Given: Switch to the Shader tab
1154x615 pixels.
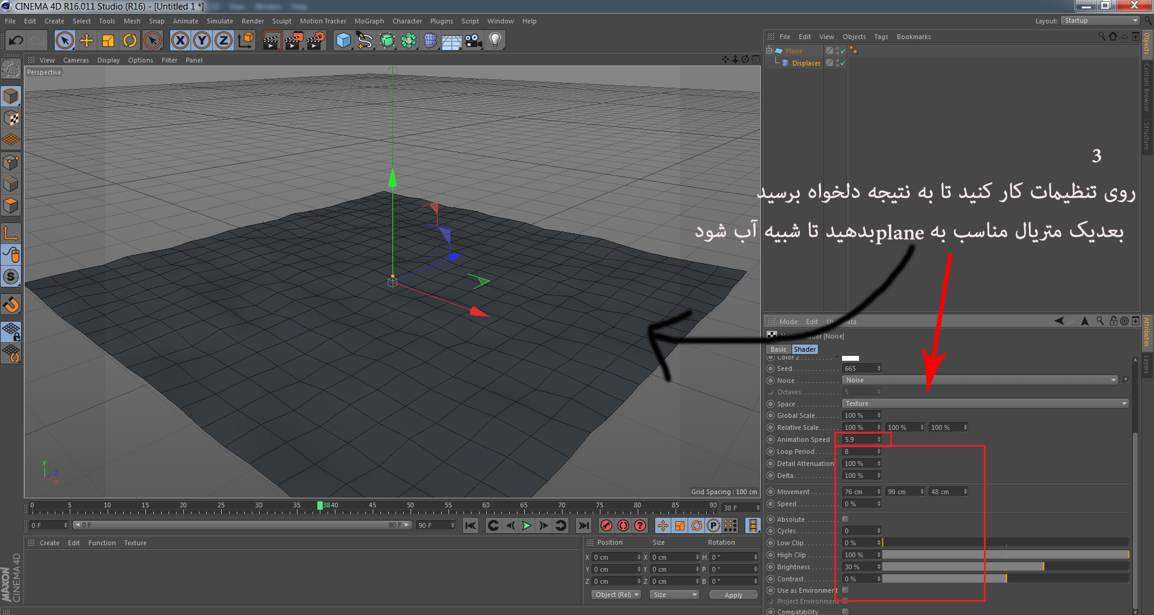Looking at the screenshot, I should 805,349.
